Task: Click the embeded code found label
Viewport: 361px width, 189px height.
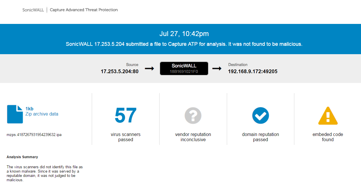Action: (328, 137)
